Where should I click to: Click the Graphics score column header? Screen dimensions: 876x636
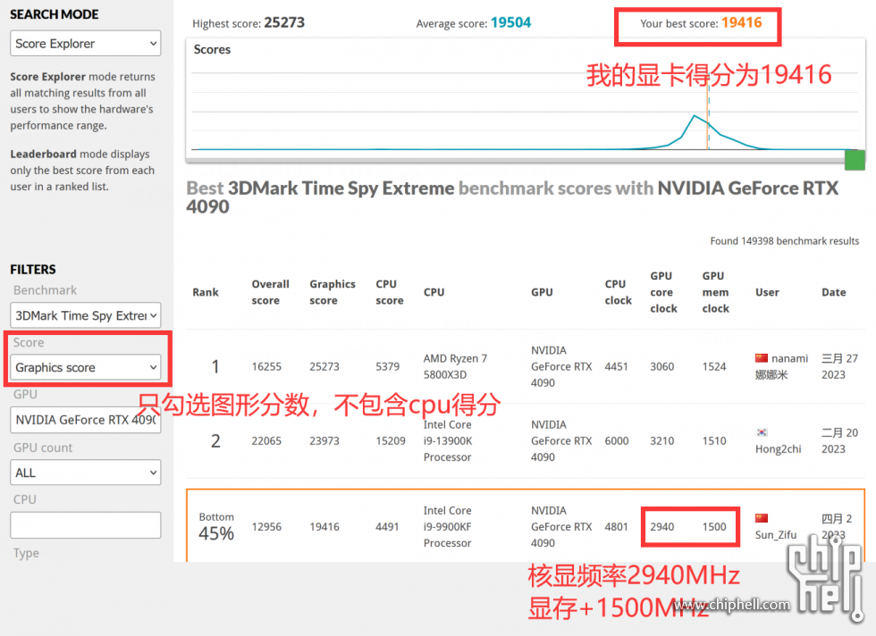(333, 292)
